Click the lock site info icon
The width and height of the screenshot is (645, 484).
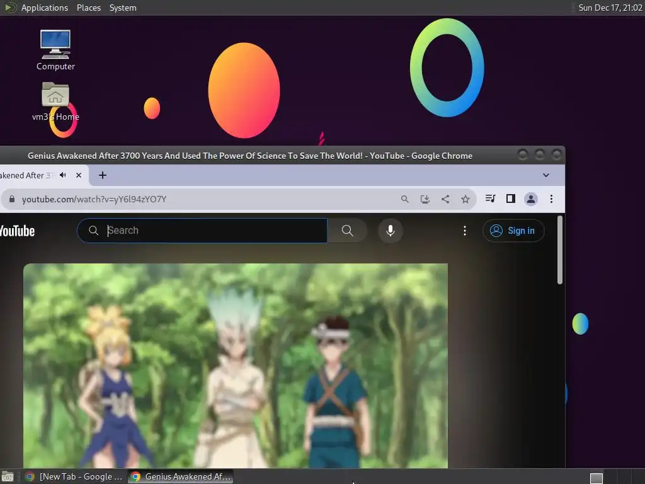[12, 199]
